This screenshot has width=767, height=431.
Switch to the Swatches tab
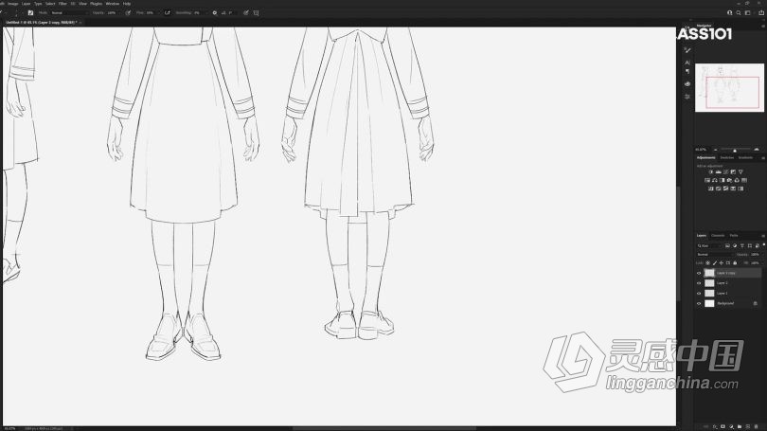pyautogui.click(x=727, y=157)
